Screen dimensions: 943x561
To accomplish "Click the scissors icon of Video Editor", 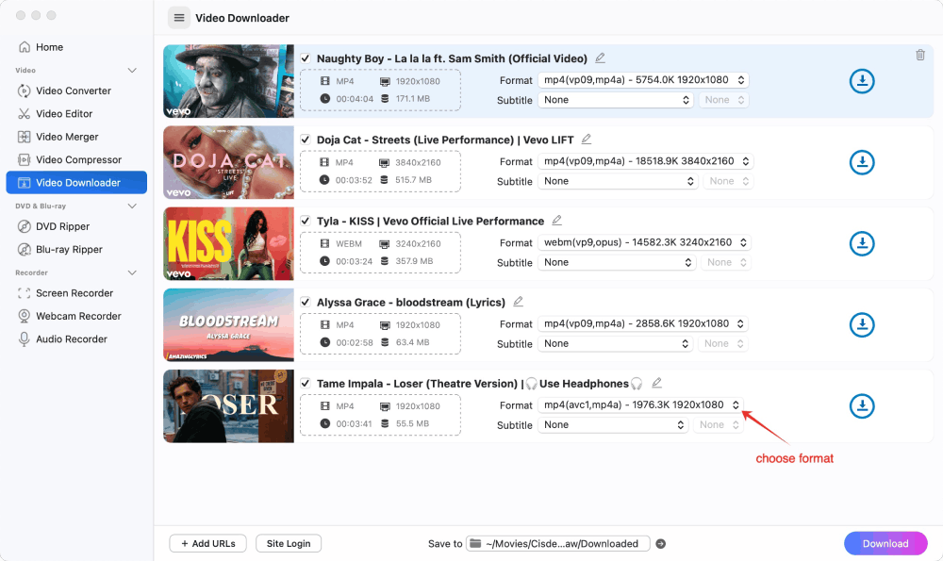I will (x=25, y=114).
